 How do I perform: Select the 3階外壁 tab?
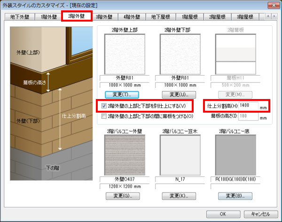pos(104,17)
